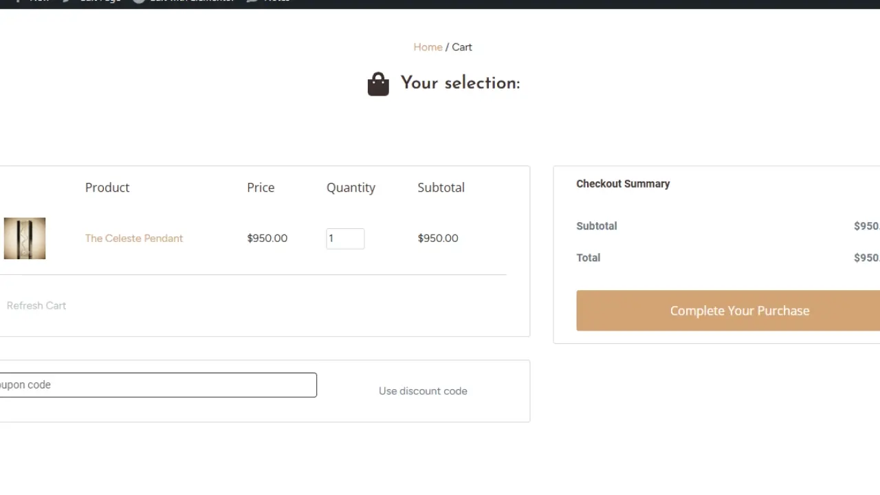The width and height of the screenshot is (880, 495).
Task: Click the Complete Your Purchase button
Action: (x=739, y=311)
